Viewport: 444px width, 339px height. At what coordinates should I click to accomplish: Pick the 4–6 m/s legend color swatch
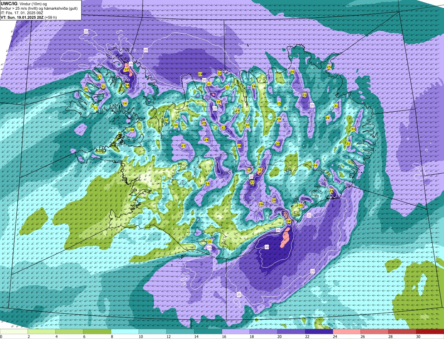[x=69, y=332]
